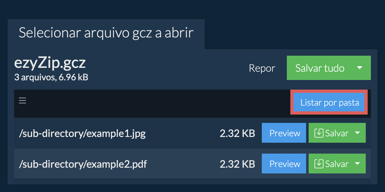The height and width of the screenshot is (192, 385).
Task: Click the 2.32 KB size of example1.jpg
Action: (x=237, y=133)
